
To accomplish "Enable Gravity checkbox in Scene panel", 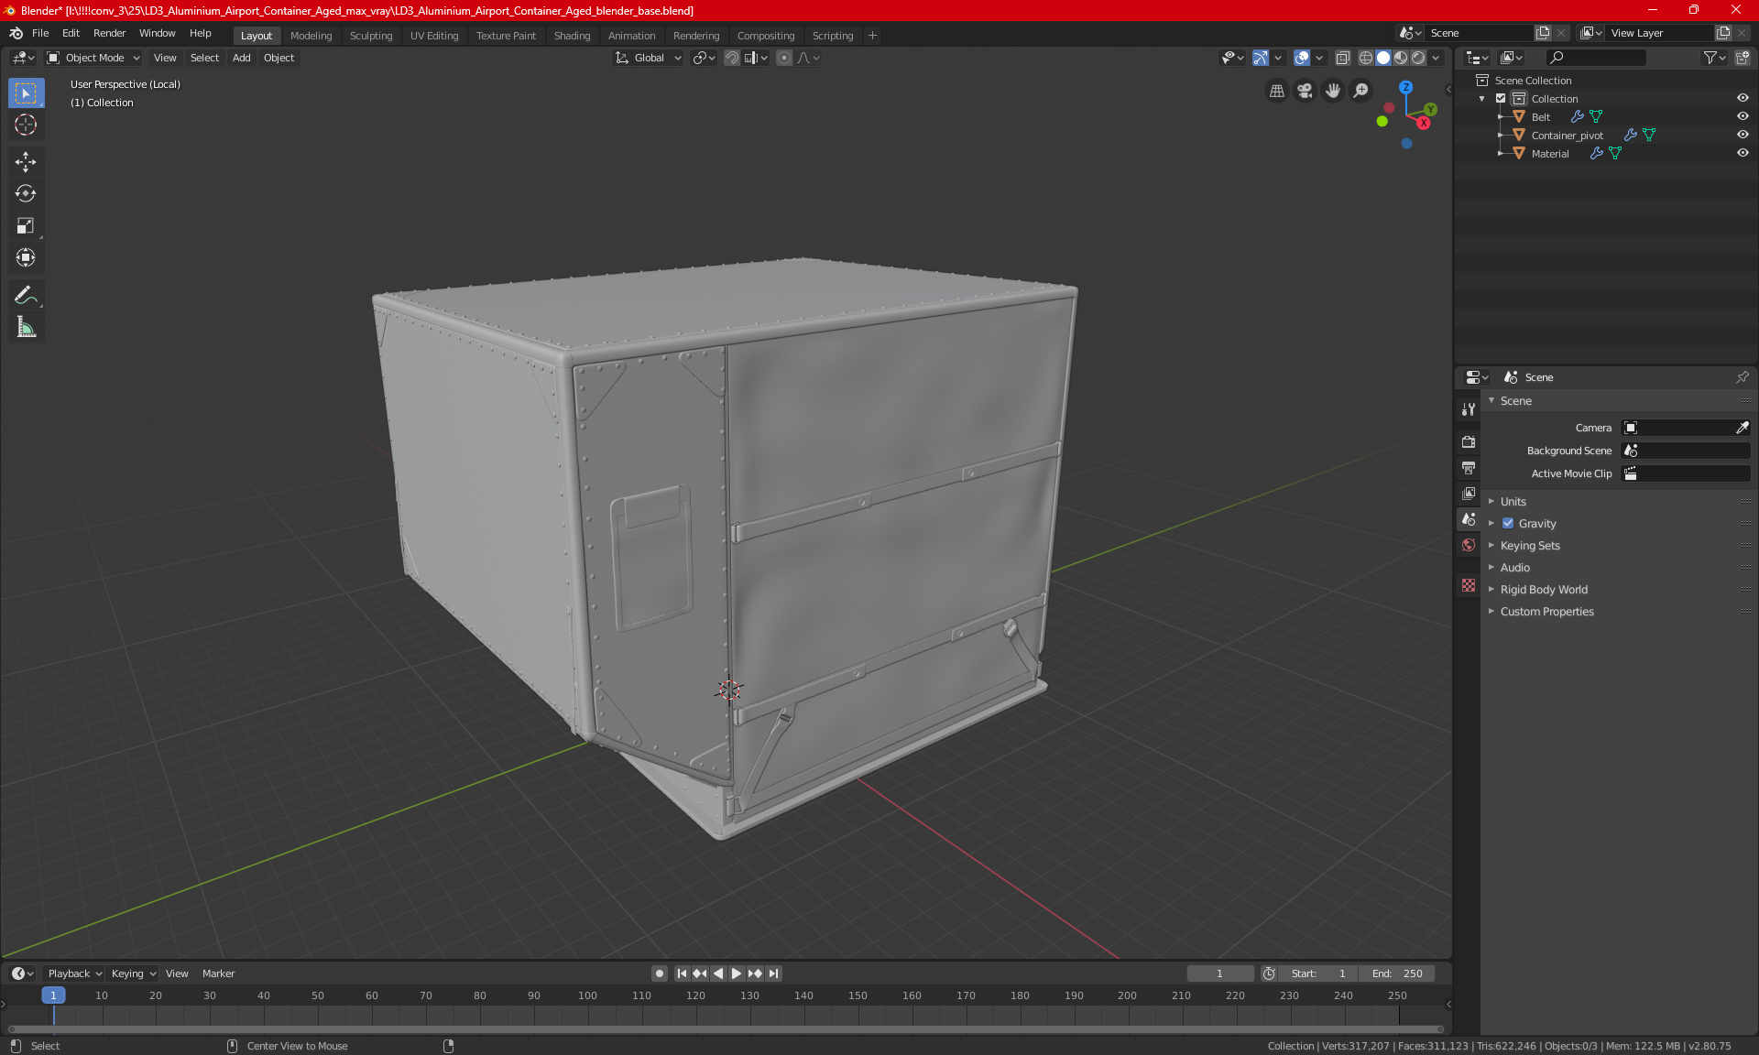I will [1506, 523].
